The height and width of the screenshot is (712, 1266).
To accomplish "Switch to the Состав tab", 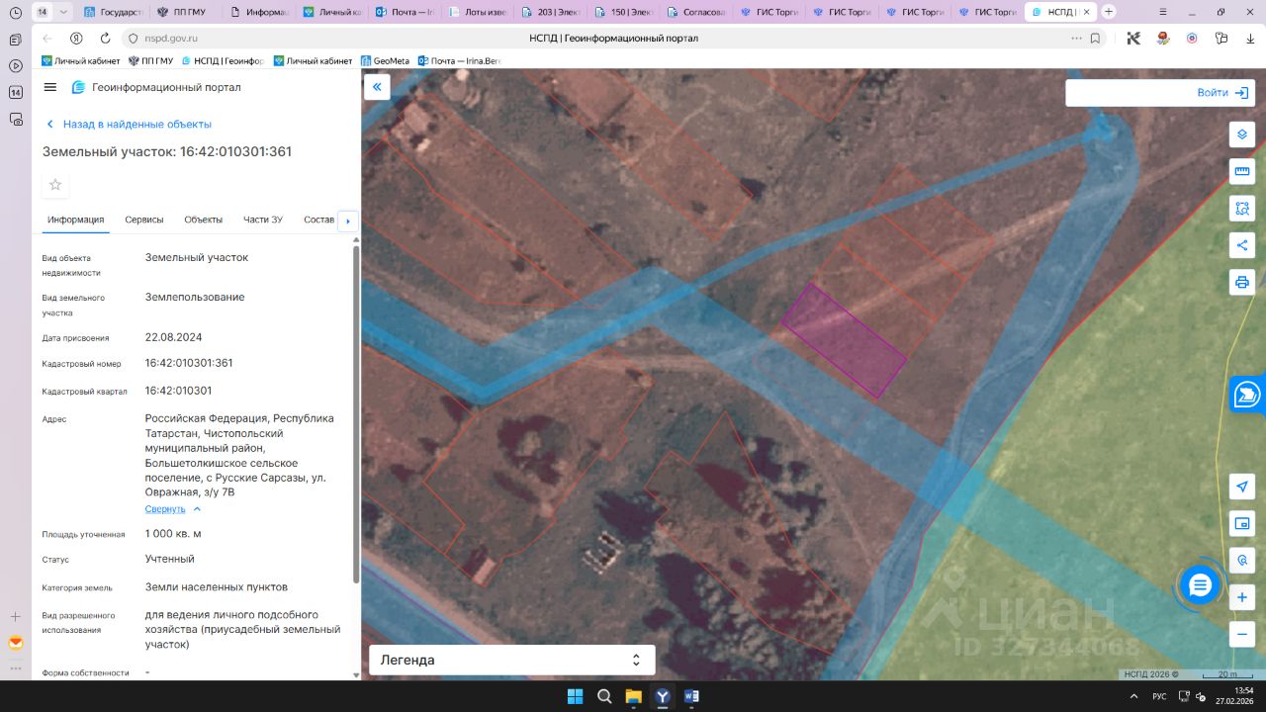I will click(319, 220).
